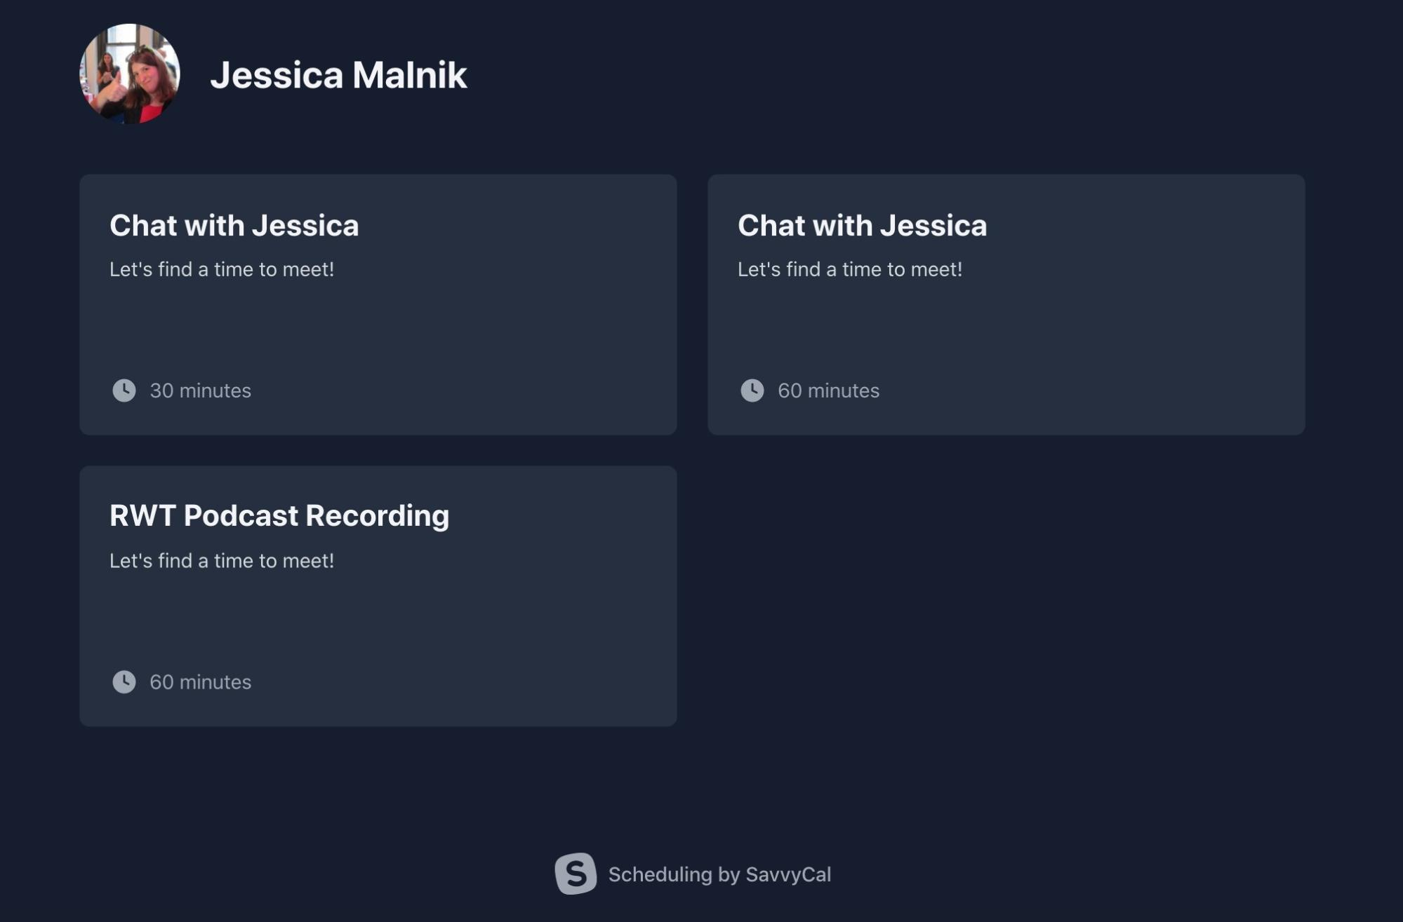Click the description text in the 30-minute chat card

222,269
